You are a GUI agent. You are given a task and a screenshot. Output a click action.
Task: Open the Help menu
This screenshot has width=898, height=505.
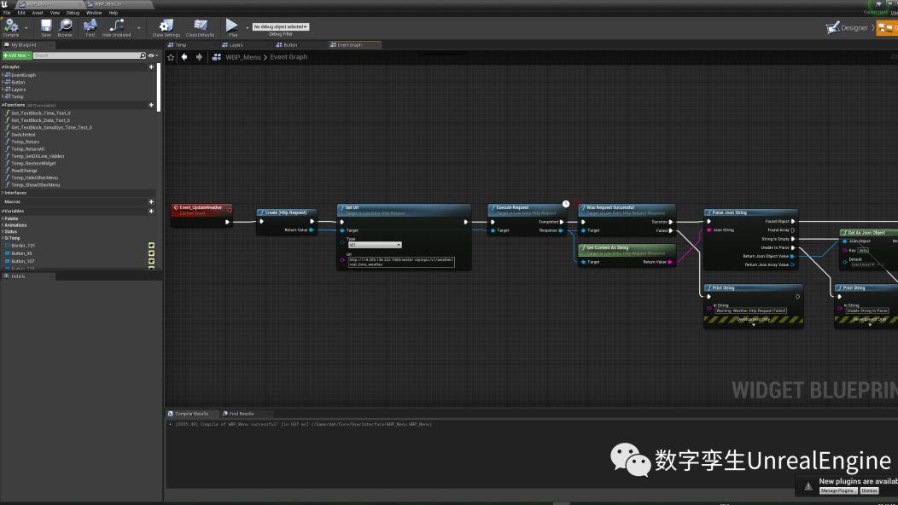pyautogui.click(x=114, y=13)
